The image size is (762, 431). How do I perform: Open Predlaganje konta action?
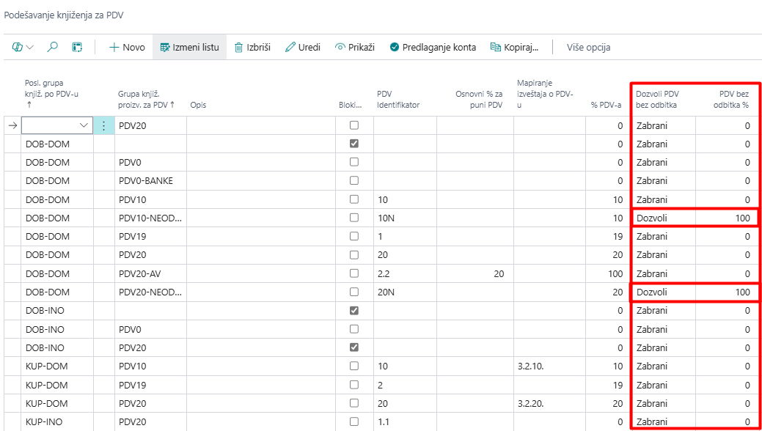pos(433,47)
